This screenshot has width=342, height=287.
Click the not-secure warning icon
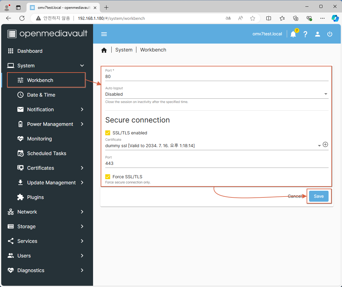pyautogui.click(x=38, y=18)
